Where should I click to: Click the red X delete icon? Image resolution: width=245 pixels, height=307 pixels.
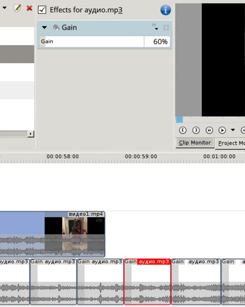click(x=29, y=8)
